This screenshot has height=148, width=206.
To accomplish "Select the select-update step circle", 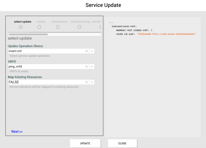I will click(x=21, y=27).
